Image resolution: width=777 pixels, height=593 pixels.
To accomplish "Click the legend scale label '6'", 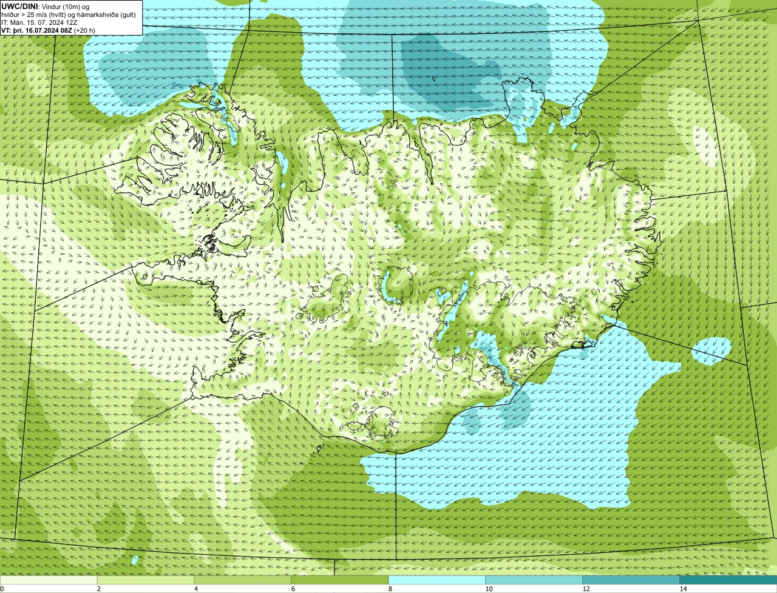I will pos(292,588).
